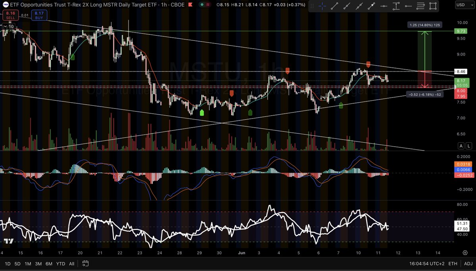The image size is (476, 271).
Task: Click the 8.16 SELL button
Action: tap(10, 16)
